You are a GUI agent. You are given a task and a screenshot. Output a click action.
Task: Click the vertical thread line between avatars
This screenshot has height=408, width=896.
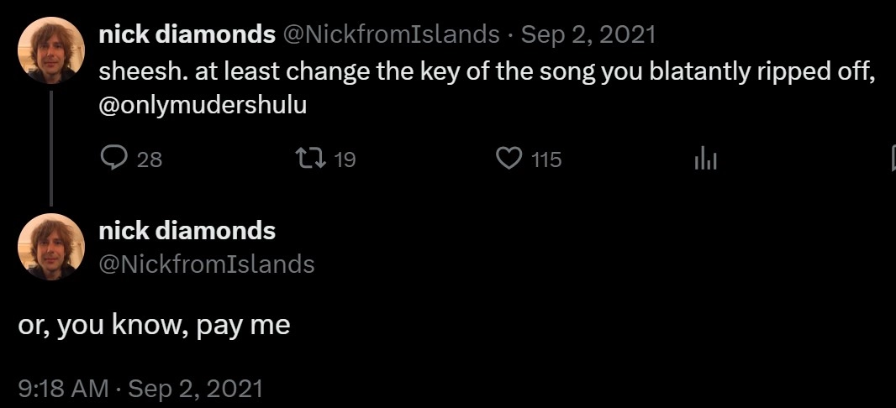pyautogui.click(x=51, y=147)
